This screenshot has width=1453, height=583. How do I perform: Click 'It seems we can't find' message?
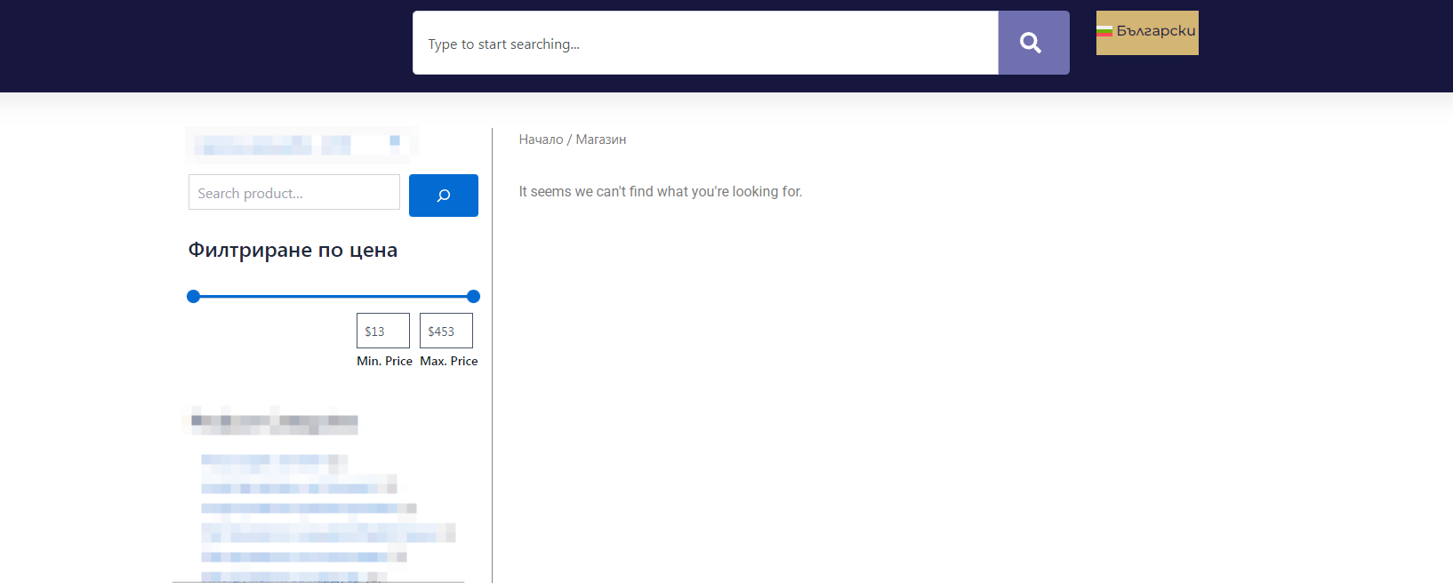(x=661, y=191)
